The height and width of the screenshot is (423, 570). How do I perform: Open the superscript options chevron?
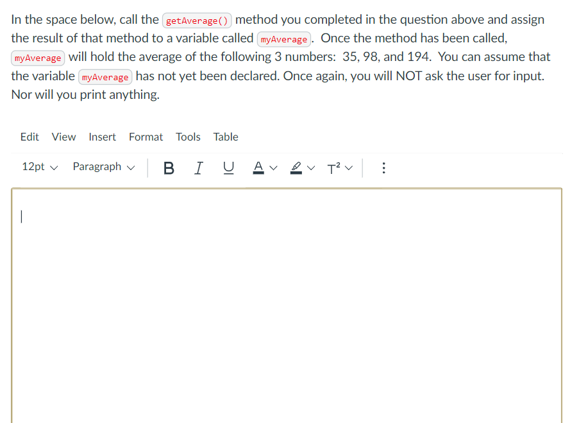350,168
